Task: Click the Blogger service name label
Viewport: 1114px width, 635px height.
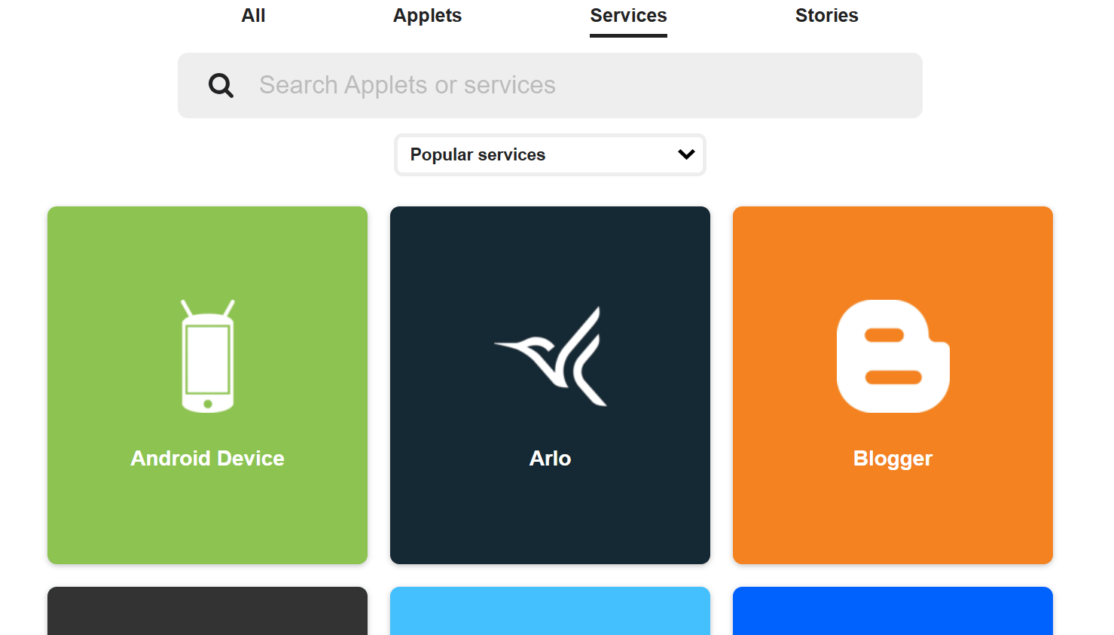Action: (893, 458)
